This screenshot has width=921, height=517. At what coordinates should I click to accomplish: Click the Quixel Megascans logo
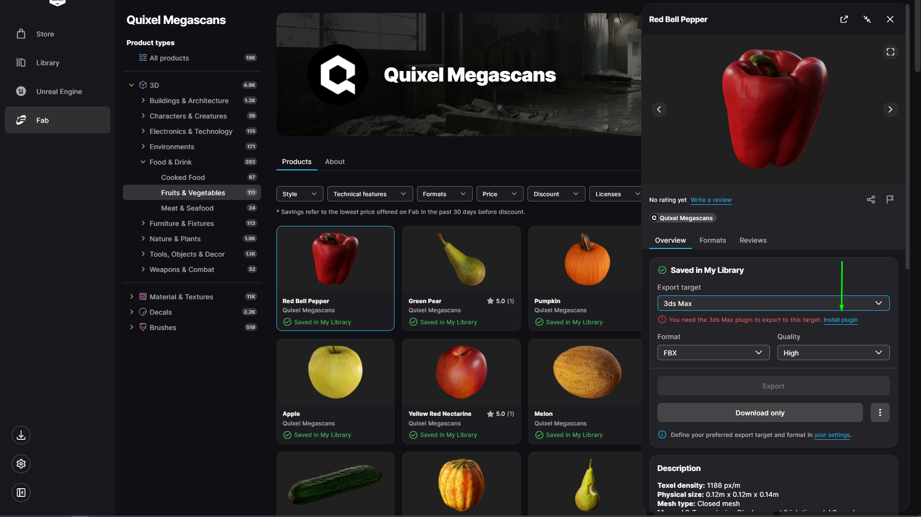338,75
